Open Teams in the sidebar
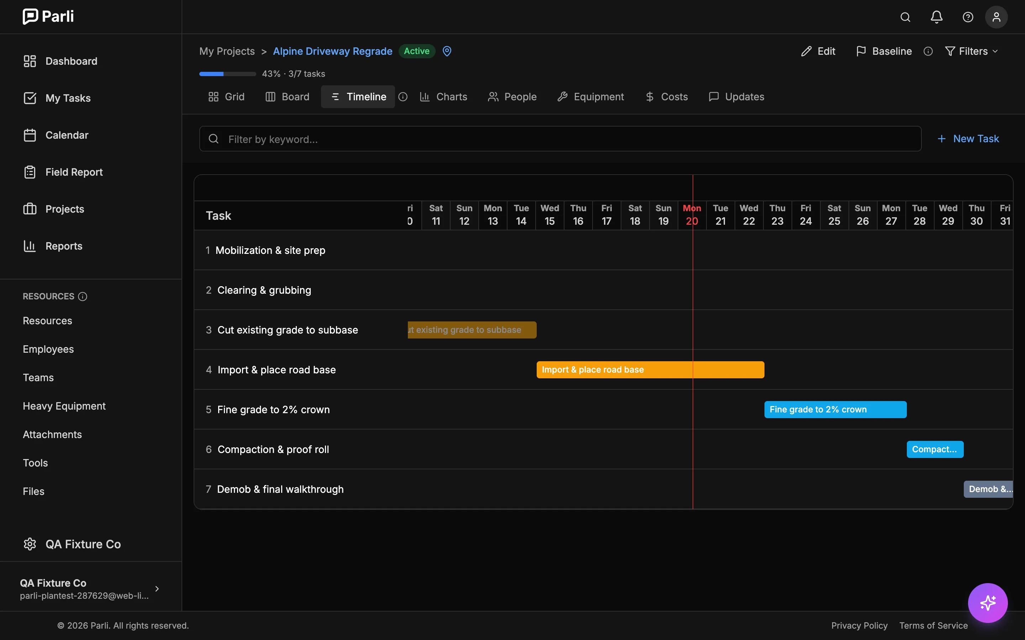Image resolution: width=1025 pixels, height=640 pixels. 38,378
